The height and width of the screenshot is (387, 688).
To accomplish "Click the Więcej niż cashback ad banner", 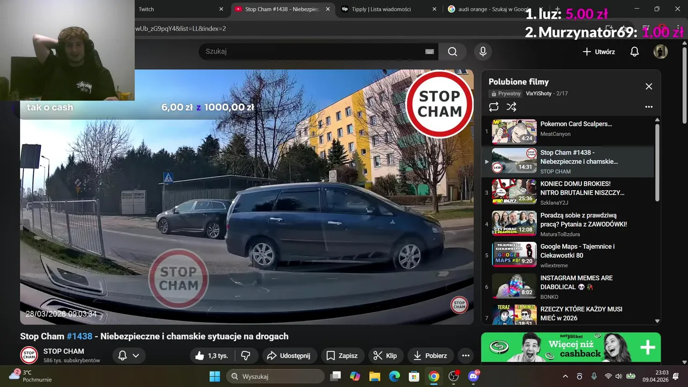I will coord(571,347).
